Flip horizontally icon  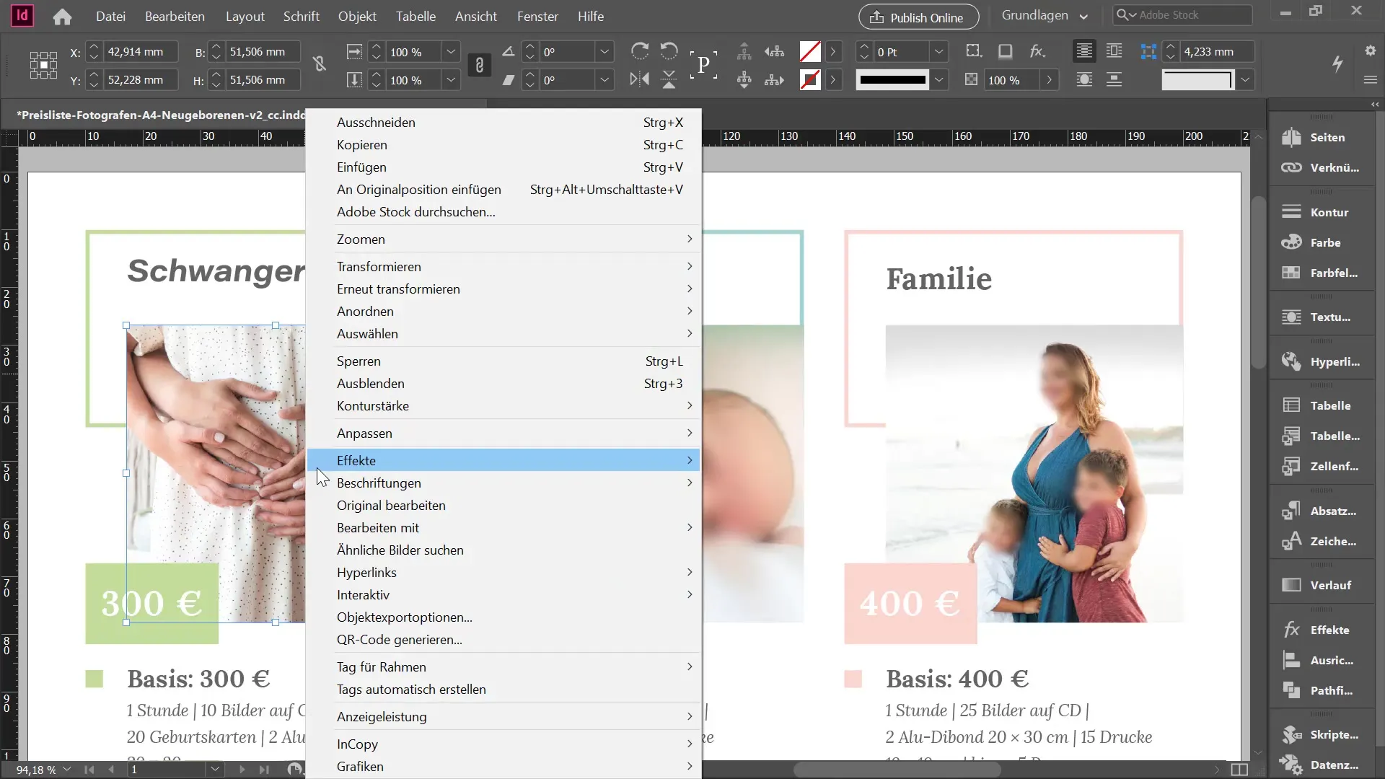pyautogui.click(x=639, y=79)
